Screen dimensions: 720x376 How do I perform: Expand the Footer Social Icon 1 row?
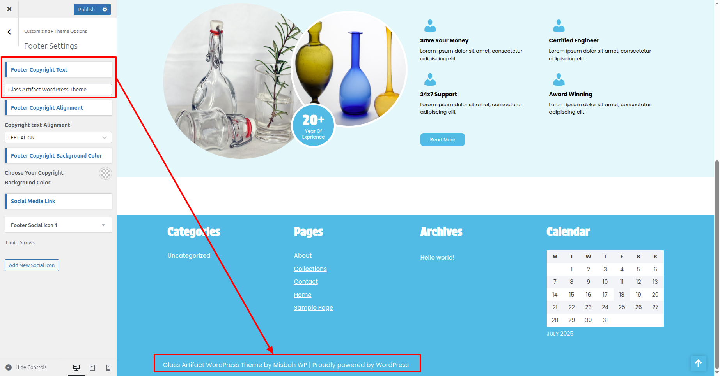coord(58,225)
